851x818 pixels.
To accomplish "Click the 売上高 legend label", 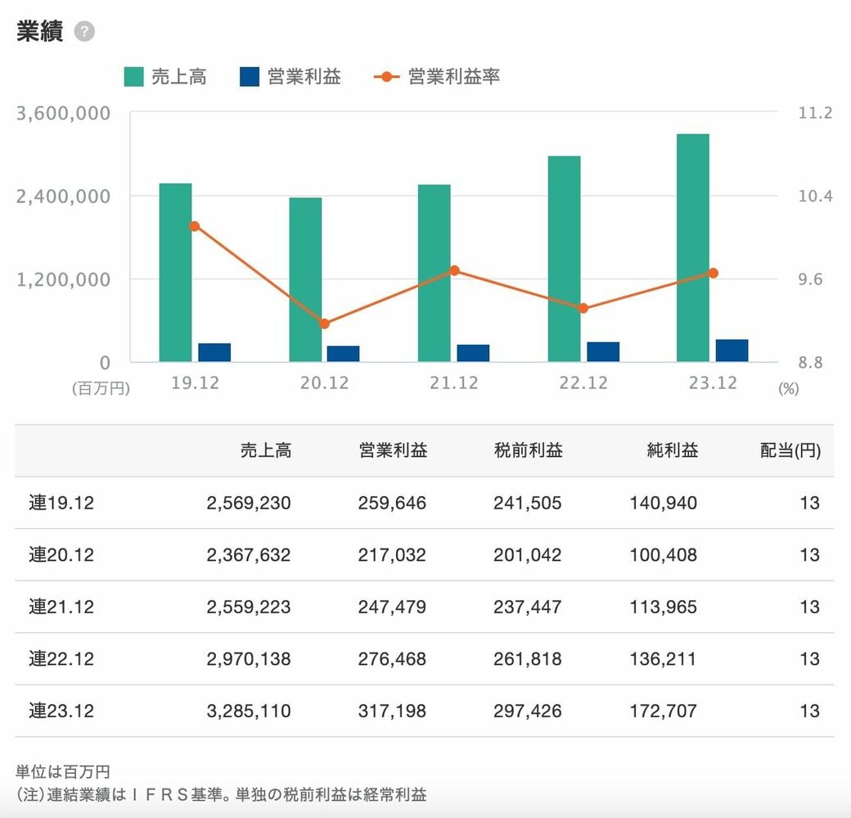I will pyautogui.click(x=178, y=77).
